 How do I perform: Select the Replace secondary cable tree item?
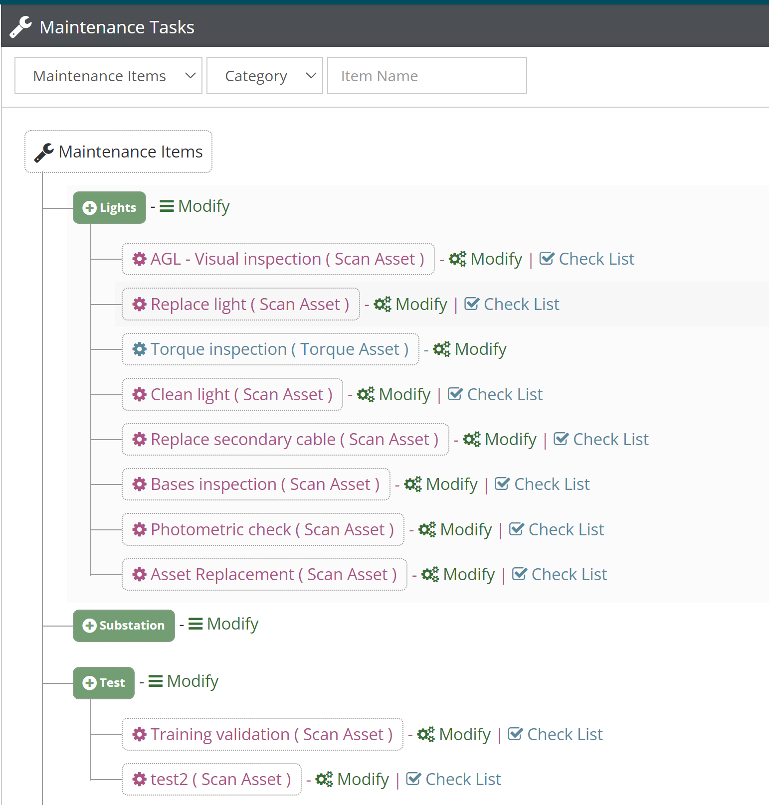(294, 440)
